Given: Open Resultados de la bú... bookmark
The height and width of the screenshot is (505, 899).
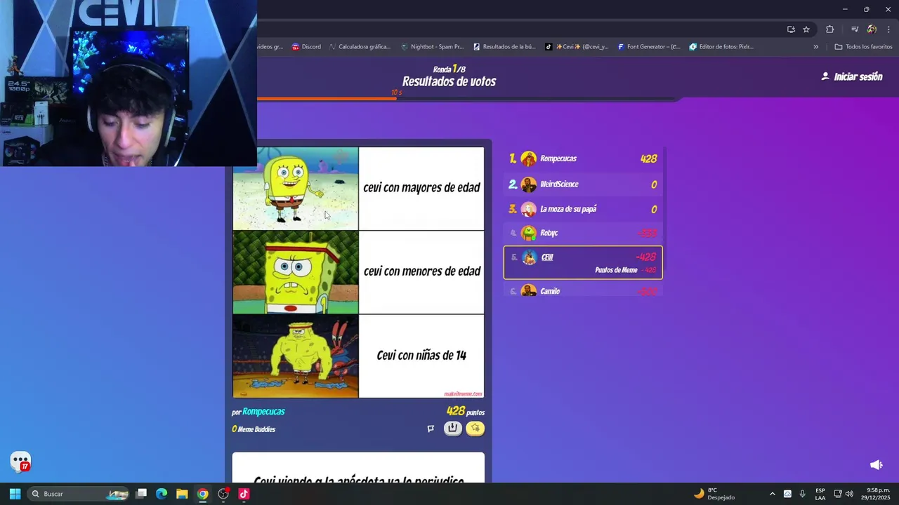Looking at the screenshot, I should tap(504, 47).
